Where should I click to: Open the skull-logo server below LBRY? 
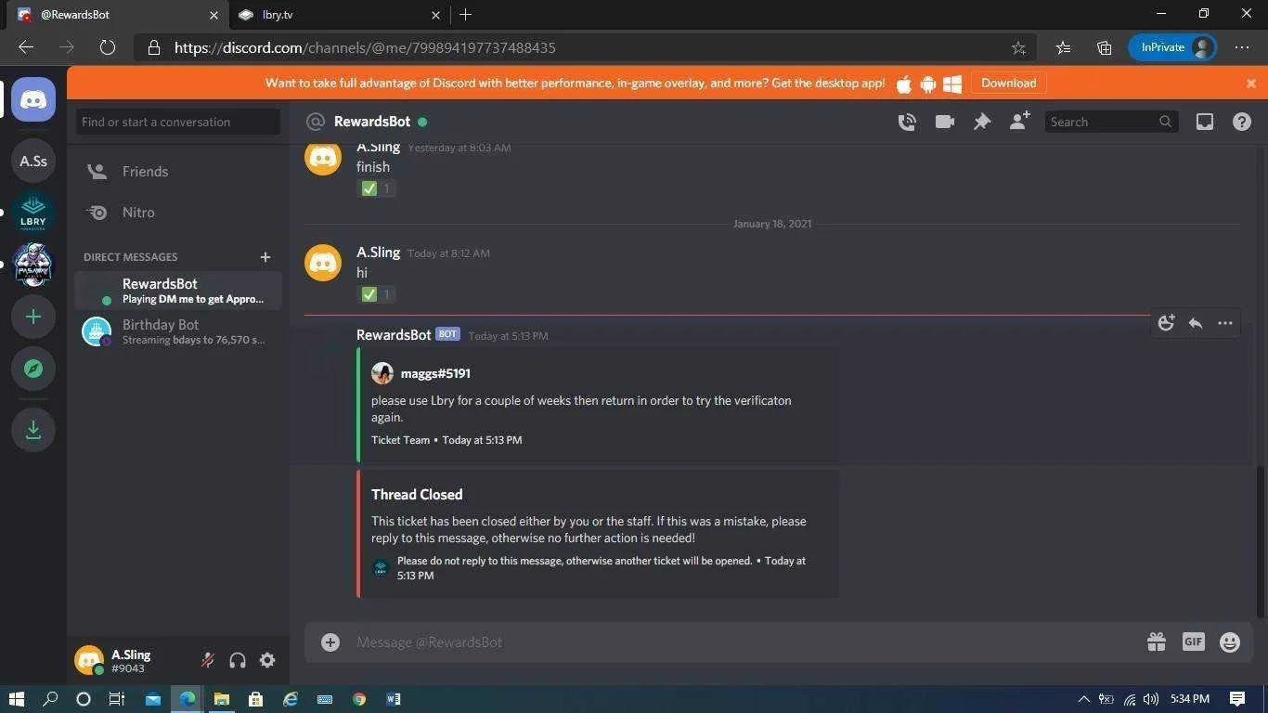tap(33, 265)
